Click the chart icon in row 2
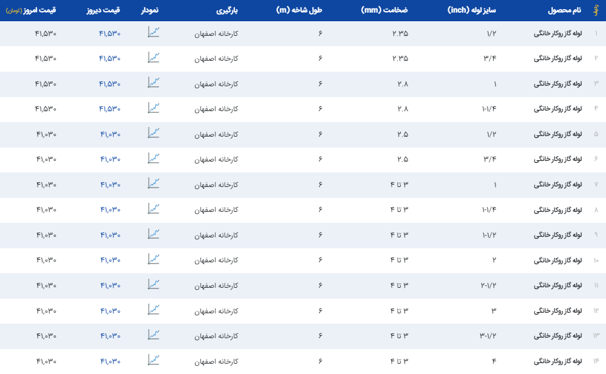This screenshot has width=606, height=374. pyautogui.click(x=154, y=58)
